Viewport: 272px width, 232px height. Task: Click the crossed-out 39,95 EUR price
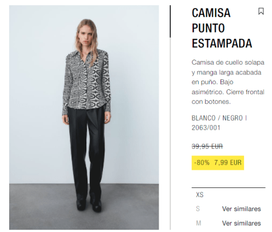[x=207, y=146]
